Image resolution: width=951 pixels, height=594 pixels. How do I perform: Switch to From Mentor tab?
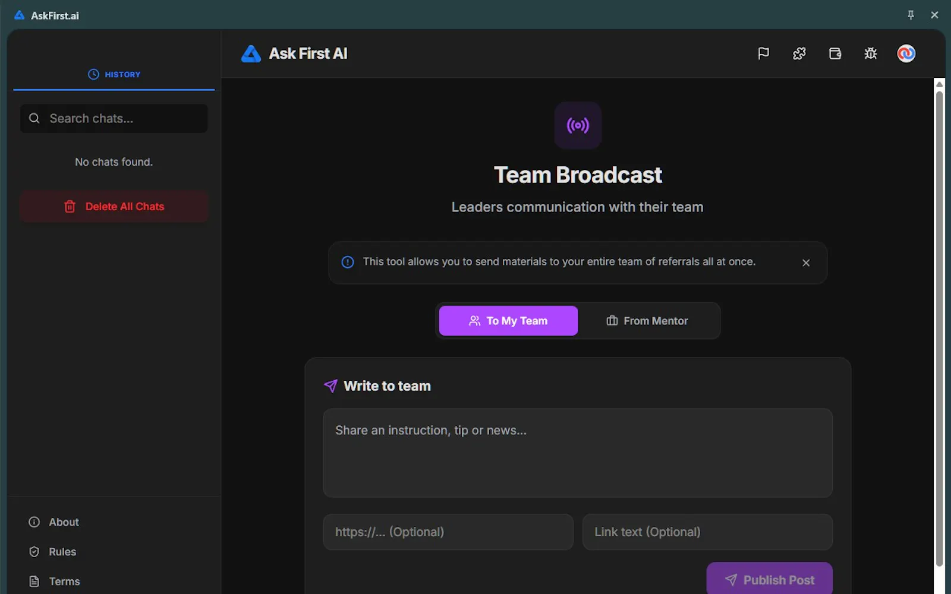pyautogui.click(x=647, y=321)
